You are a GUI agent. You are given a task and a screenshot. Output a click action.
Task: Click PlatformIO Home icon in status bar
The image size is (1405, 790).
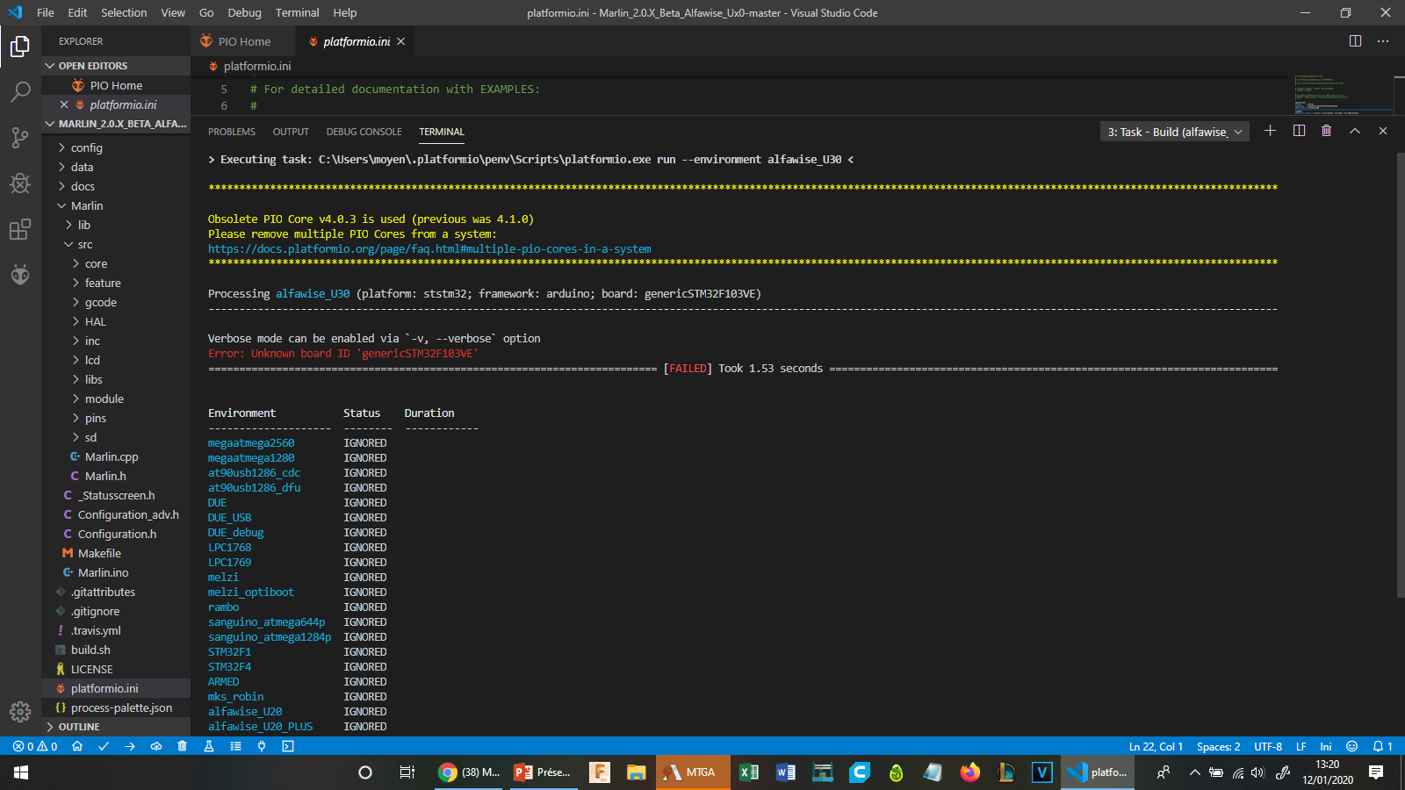click(77, 746)
